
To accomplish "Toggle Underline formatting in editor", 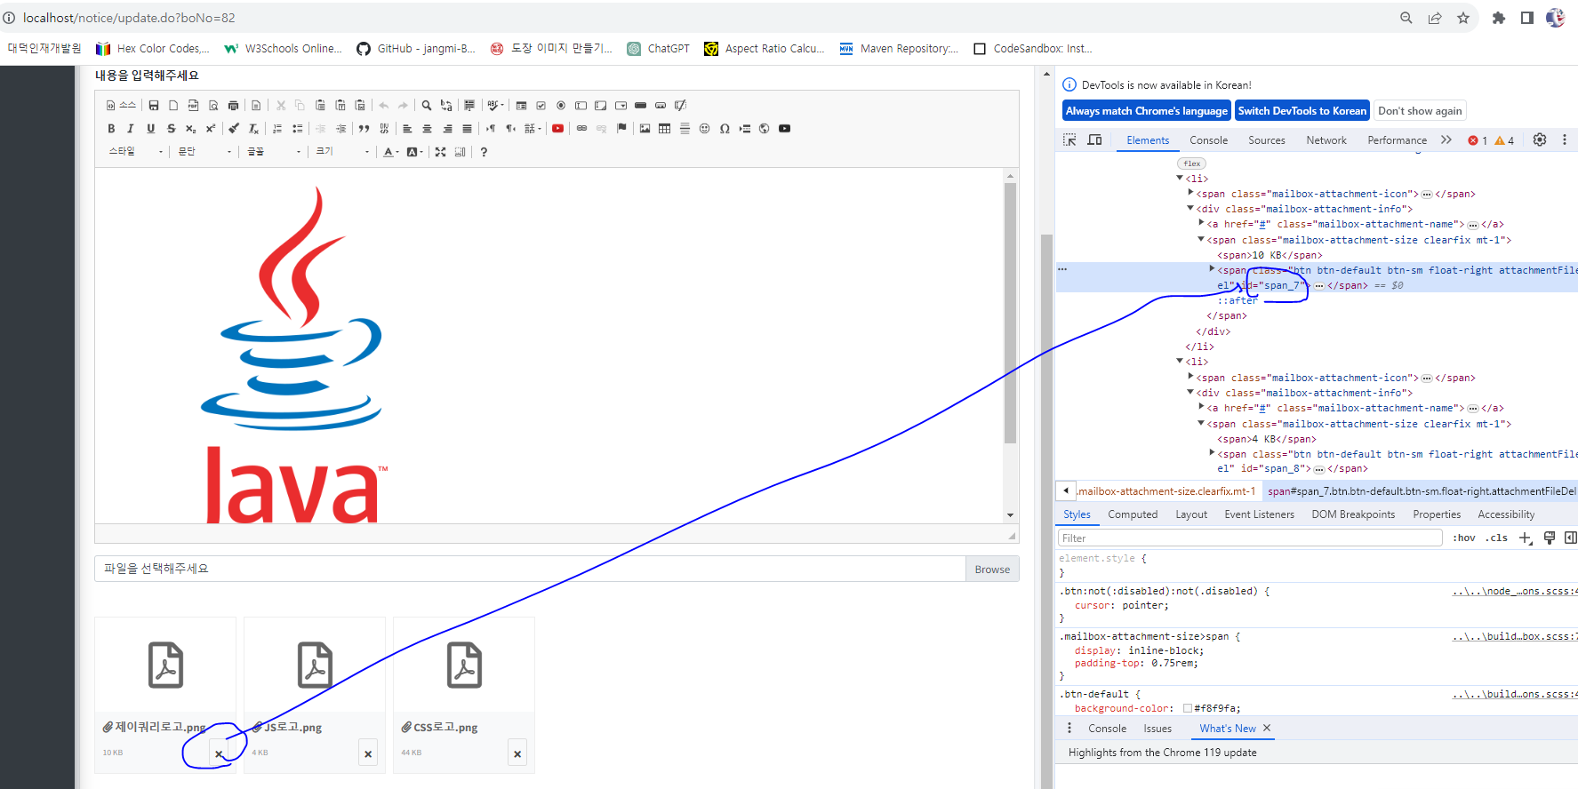I will [150, 129].
